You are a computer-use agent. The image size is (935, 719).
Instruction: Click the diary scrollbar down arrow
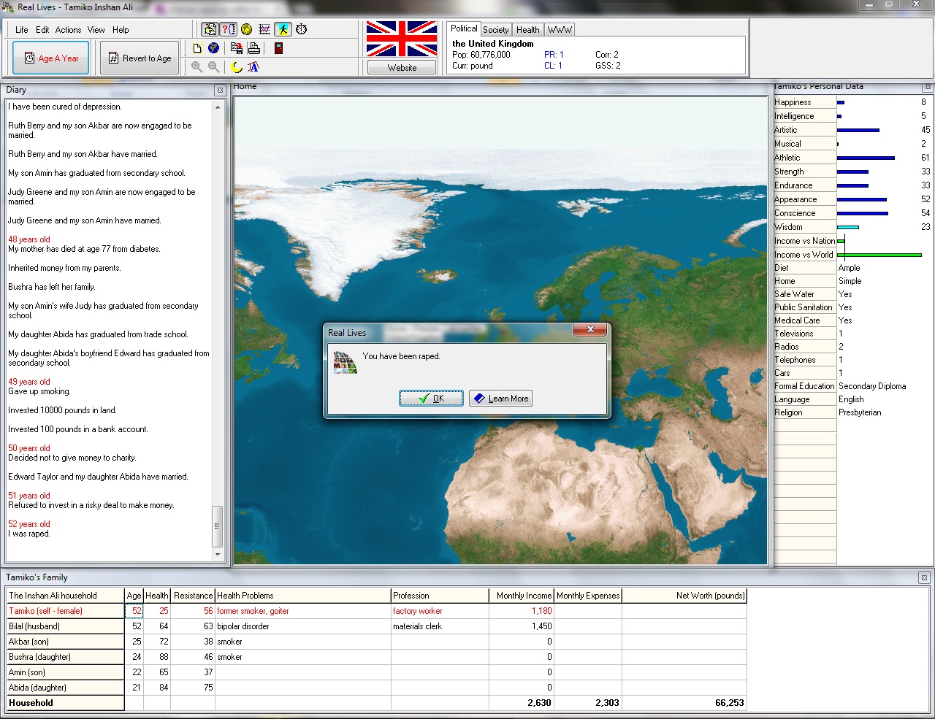pos(218,555)
